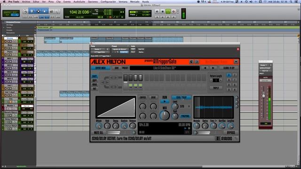Select the Selector tool in the toolbar
This screenshot has width=301, height=169.
tap(38, 11)
